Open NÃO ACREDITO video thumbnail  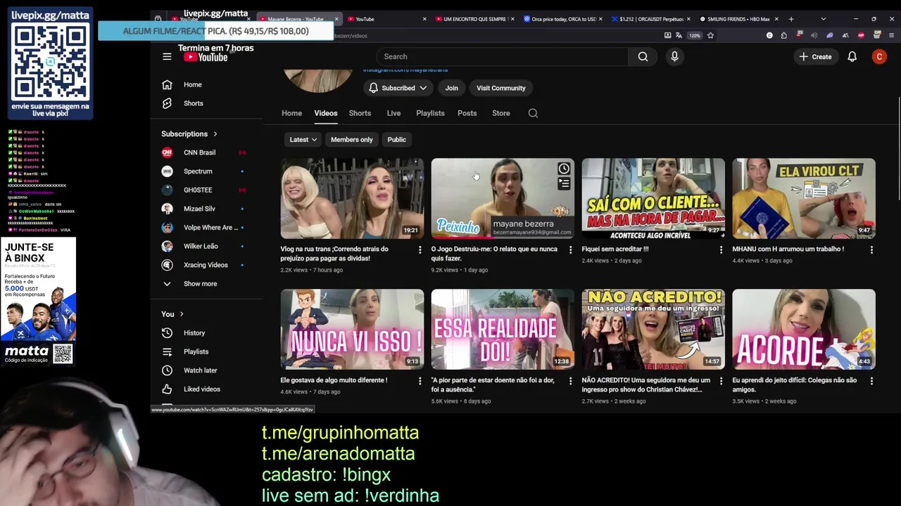click(x=653, y=330)
